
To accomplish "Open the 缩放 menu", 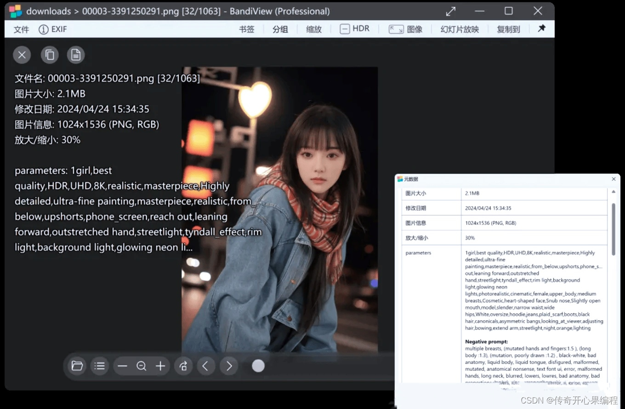I will 314,29.
